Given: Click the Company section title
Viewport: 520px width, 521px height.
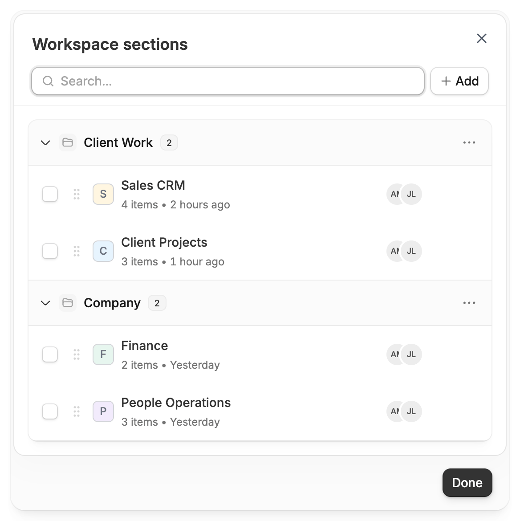Looking at the screenshot, I should point(112,303).
